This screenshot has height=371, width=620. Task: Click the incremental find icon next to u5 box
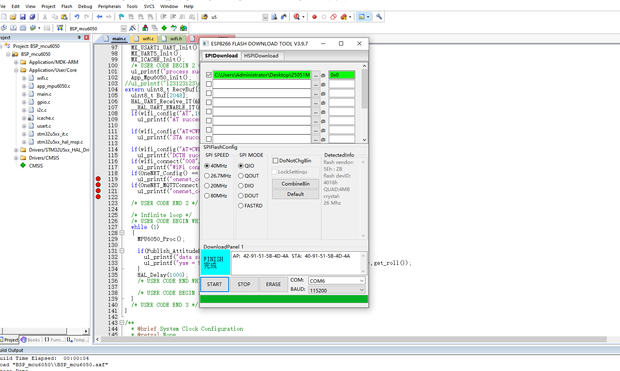tap(284, 17)
